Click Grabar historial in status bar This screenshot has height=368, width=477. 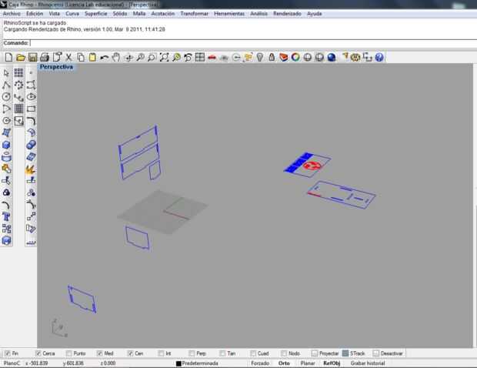368,363
